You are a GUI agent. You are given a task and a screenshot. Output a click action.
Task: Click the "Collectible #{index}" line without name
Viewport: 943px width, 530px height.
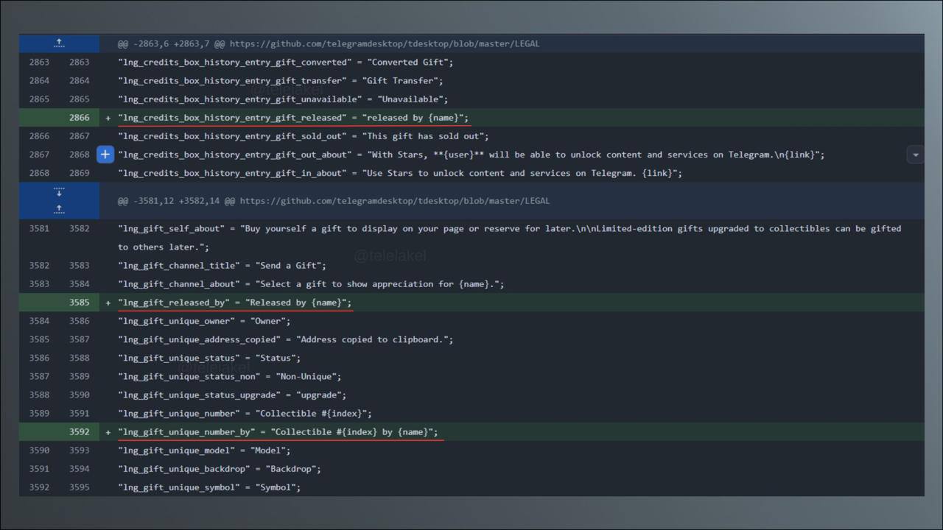click(245, 414)
